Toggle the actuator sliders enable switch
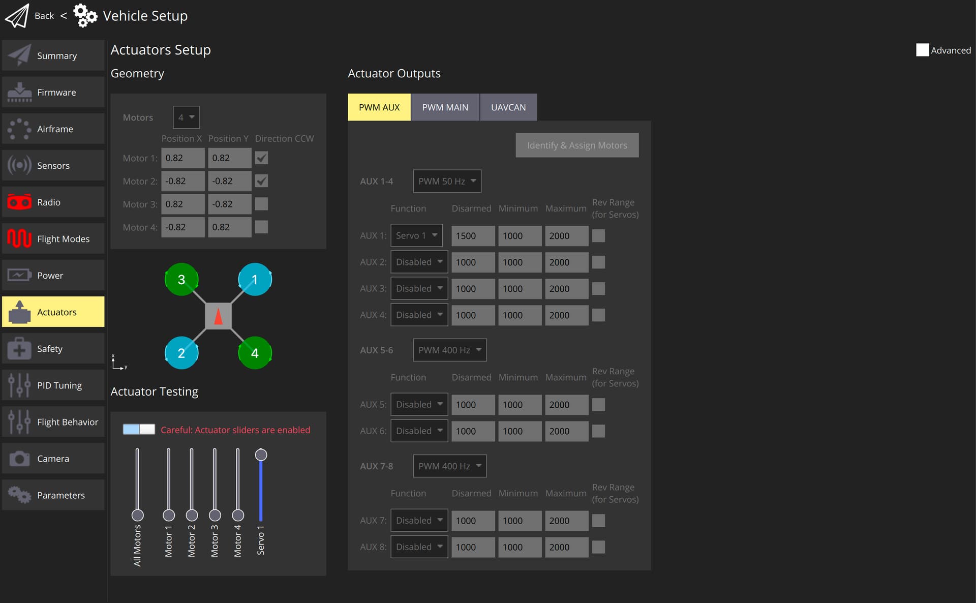The image size is (976, 603). tap(139, 429)
